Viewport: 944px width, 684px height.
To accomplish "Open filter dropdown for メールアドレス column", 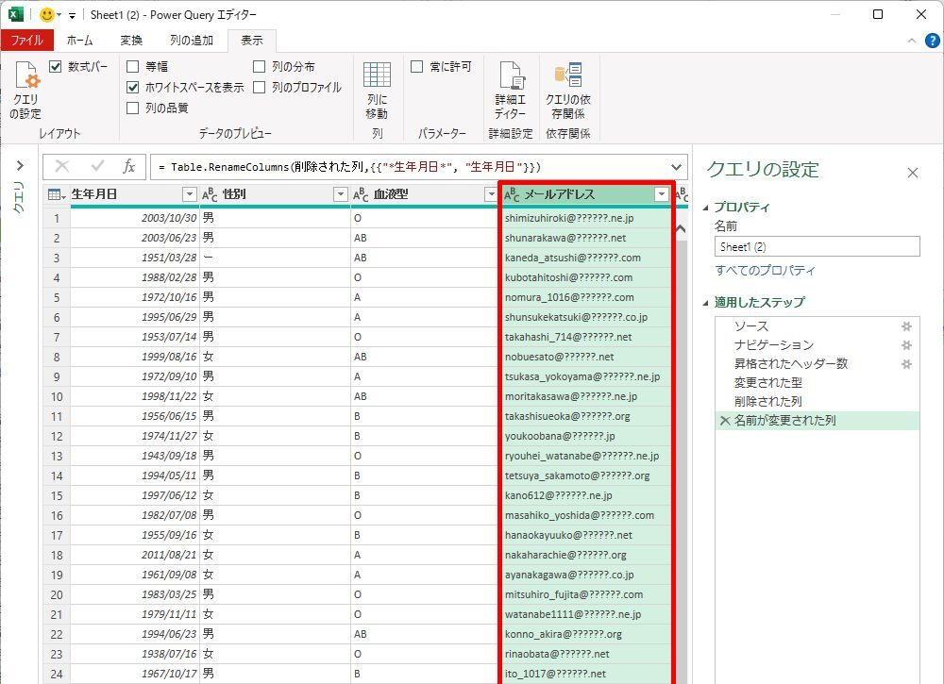I will coord(661,194).
